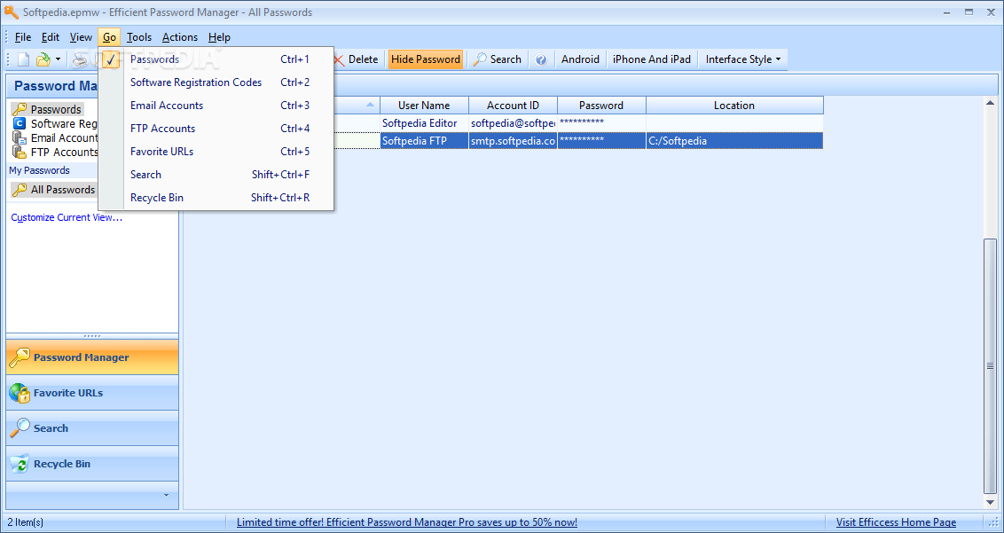Click the Password Manager key icon in navigation pane
Screen dimensions: 1004x533
20,357
